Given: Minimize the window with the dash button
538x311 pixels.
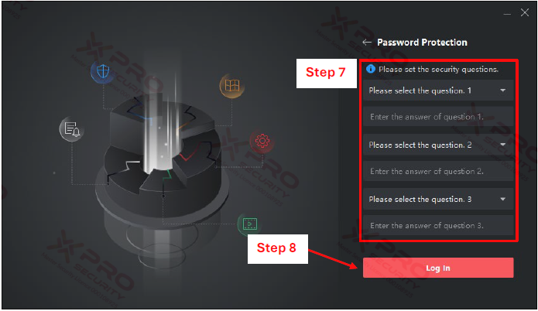Looking at the screenshot, I should click(507, 14).
